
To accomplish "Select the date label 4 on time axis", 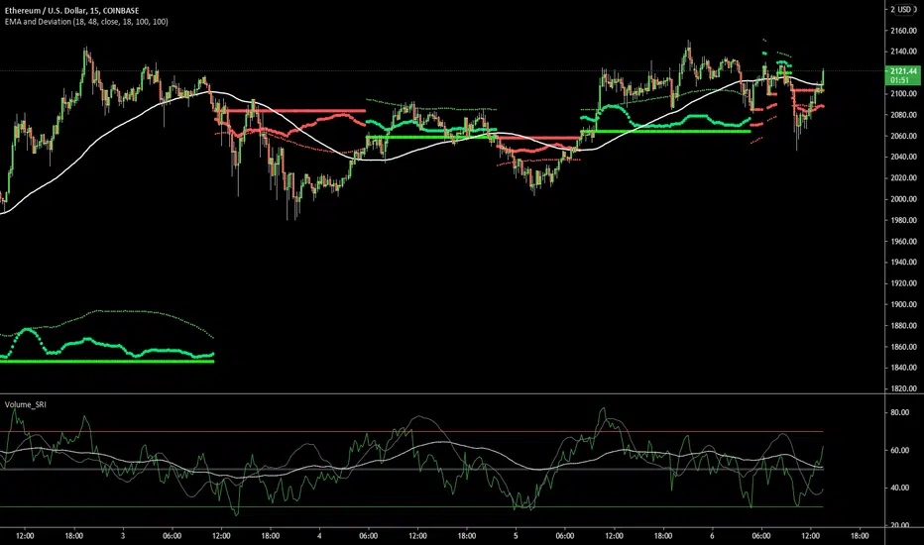I will 319,536.
